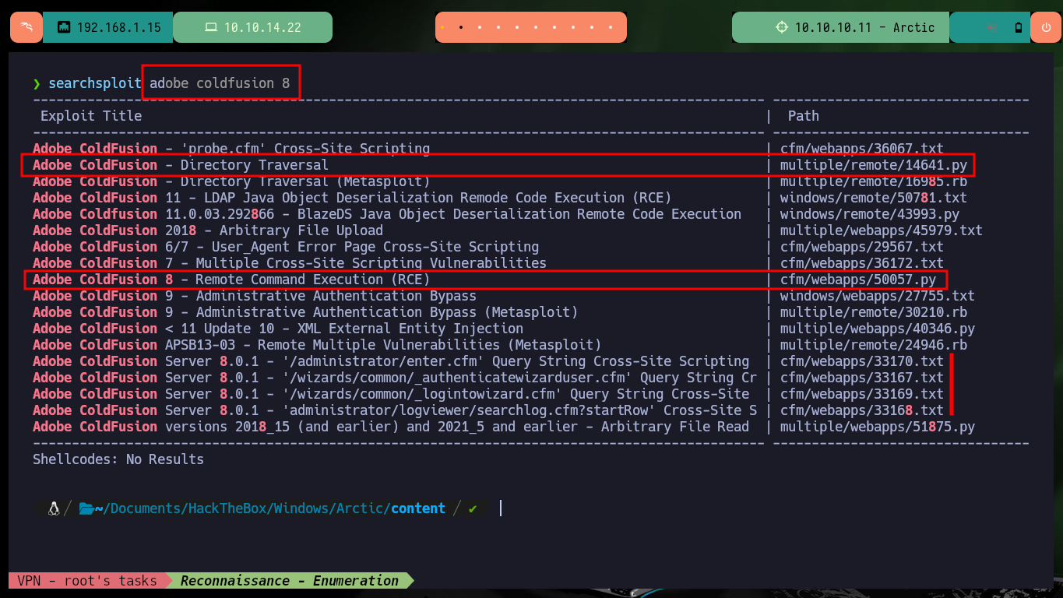Click path multiple/remote/16985.rb
Image resolution: width=1063 pixels, height=598 pixels.
pos(874,181)
